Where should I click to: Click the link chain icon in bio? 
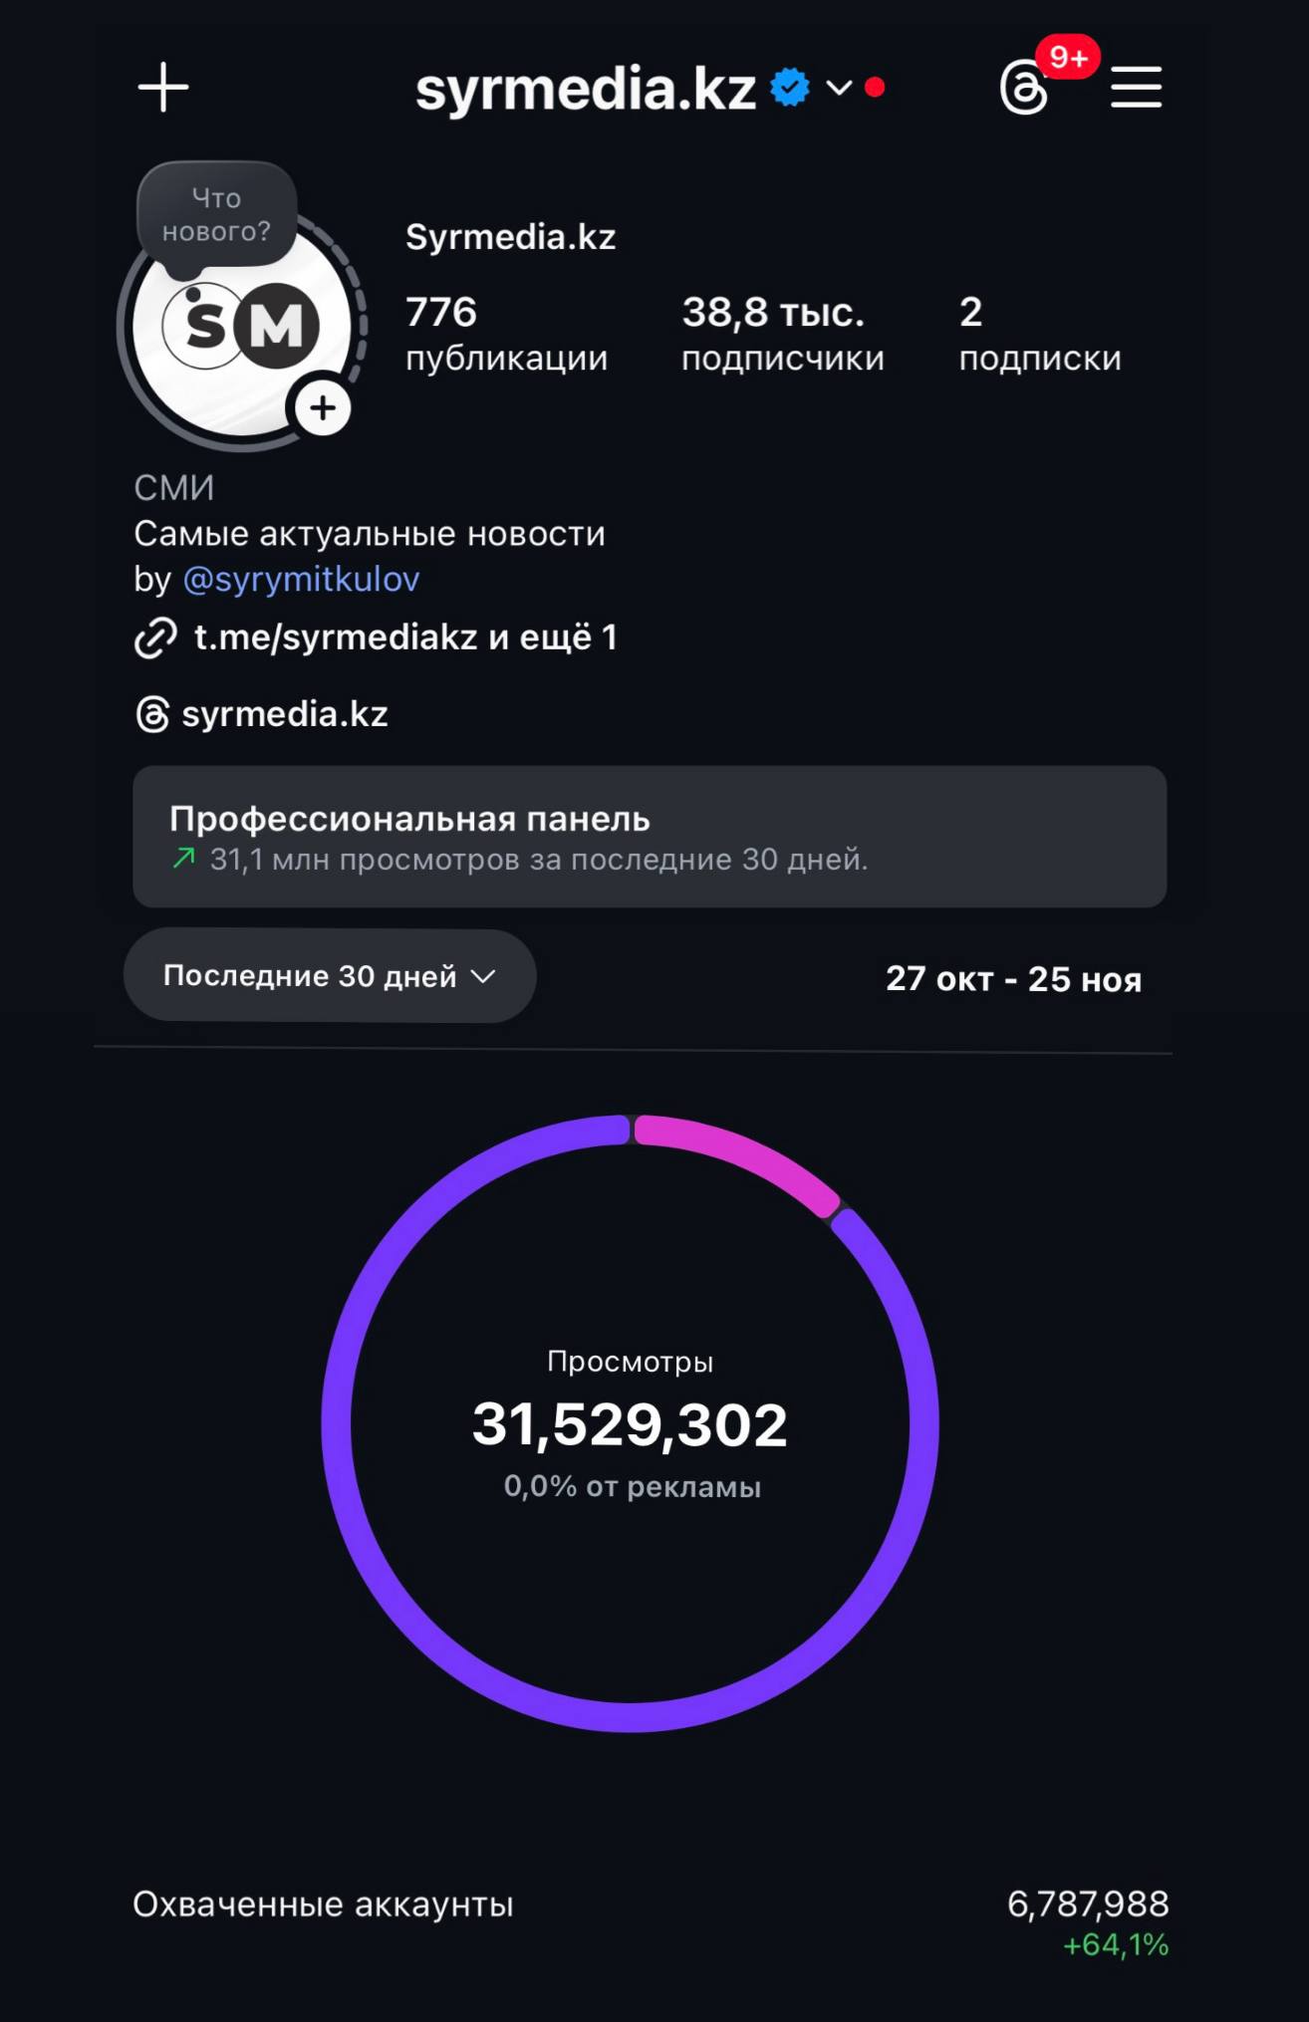coord(155,638)
